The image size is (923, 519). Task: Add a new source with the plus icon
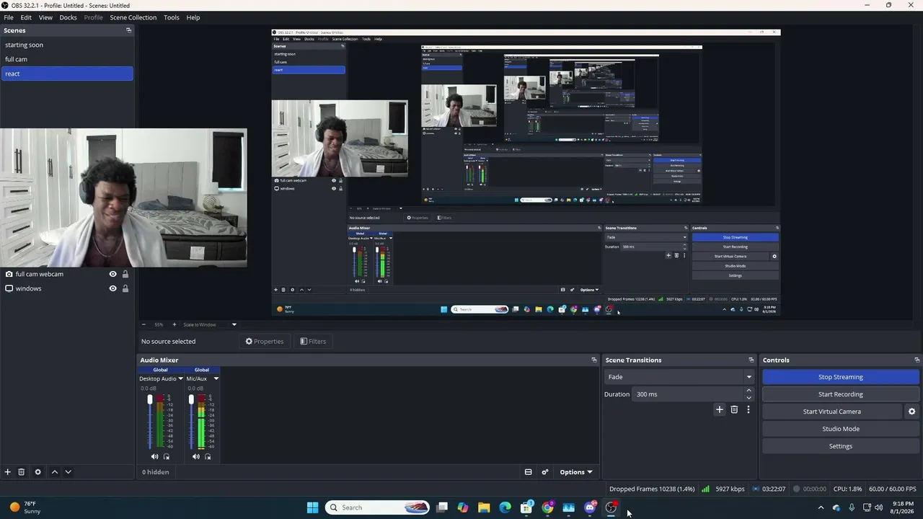coord(8,472)
